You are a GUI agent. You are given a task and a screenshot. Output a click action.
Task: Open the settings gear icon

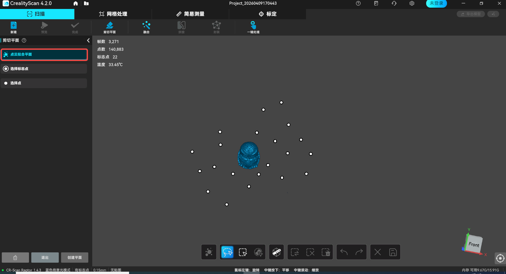coord(412,3)
